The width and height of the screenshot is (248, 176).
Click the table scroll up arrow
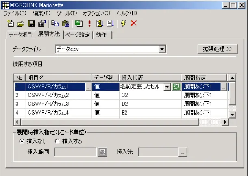click(x=232, y=78)
